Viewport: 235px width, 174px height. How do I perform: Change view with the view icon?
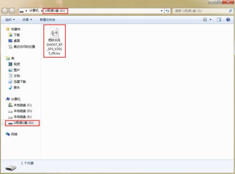(x=205, y=20)
